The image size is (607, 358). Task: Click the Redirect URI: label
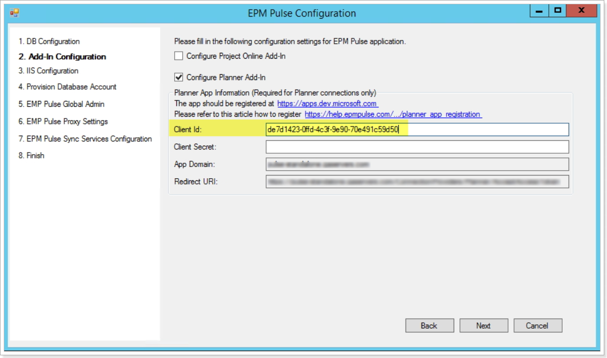pyautogui.click(x=196, y=182)
